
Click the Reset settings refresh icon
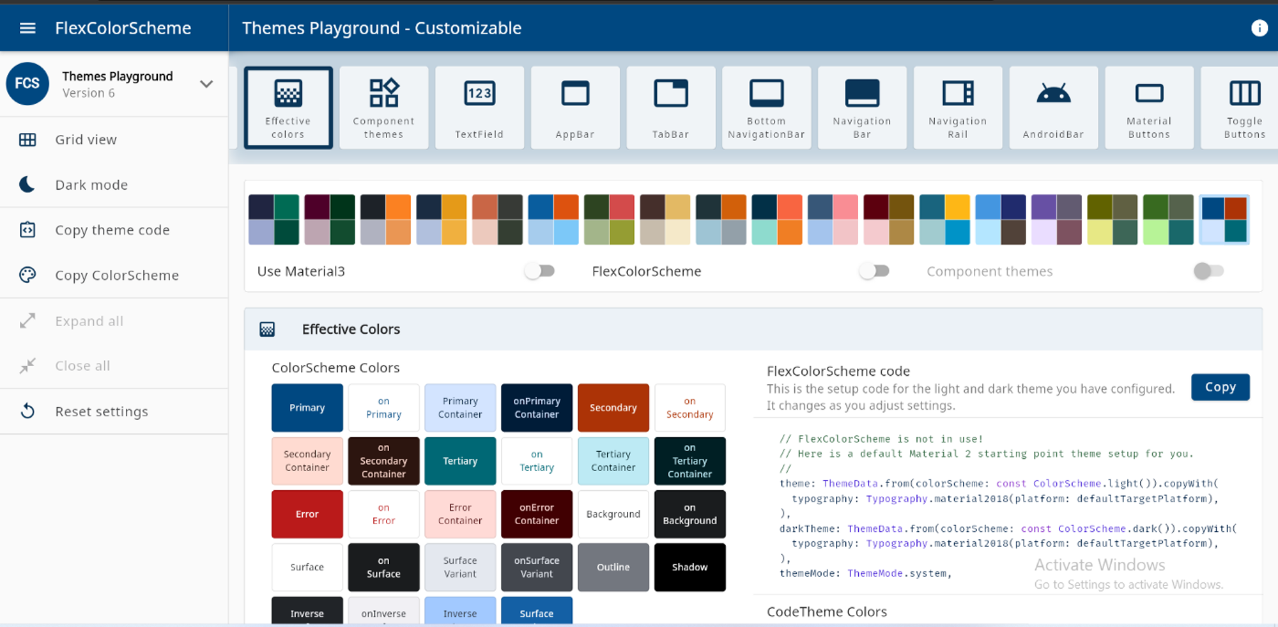(27, 411)
